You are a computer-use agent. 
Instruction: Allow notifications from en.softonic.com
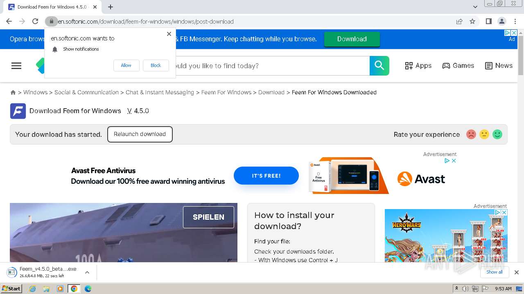pos(126,65)
